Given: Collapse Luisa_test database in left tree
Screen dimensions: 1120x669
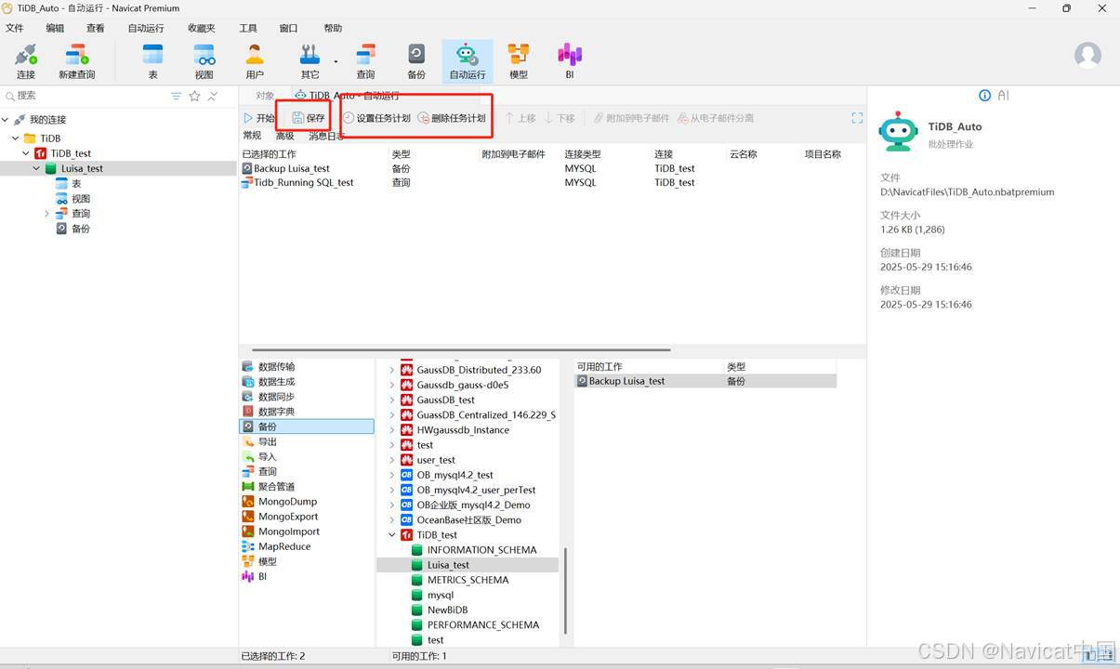Looking at the screenshot, I should click(36, 168).
